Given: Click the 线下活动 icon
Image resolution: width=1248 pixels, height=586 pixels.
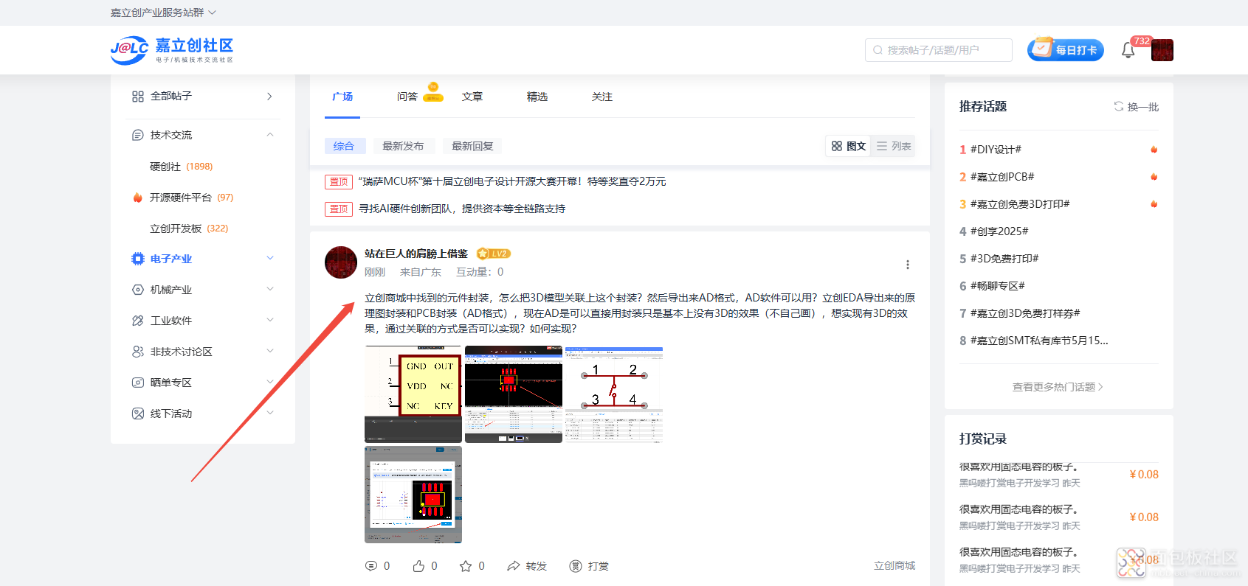Looking at the screenshot, I should point(138,414).
